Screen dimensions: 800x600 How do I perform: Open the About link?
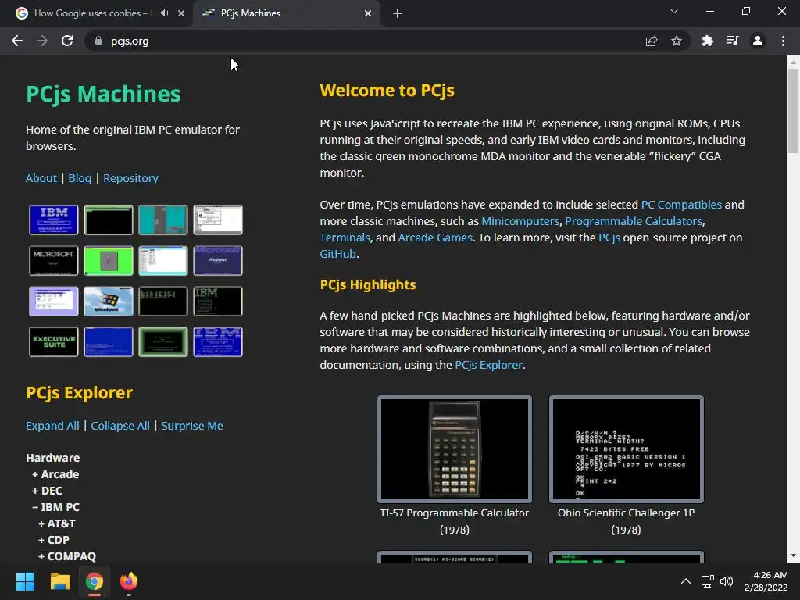point(41,178)
